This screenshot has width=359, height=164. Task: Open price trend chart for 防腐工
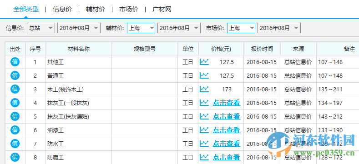point(204,157)
